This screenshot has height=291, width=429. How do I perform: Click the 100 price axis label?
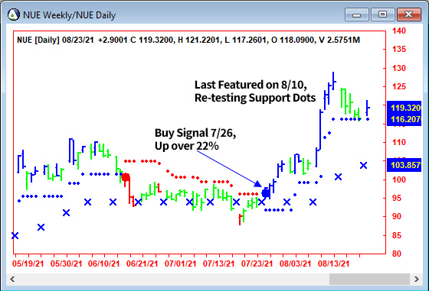pos(399,179)
